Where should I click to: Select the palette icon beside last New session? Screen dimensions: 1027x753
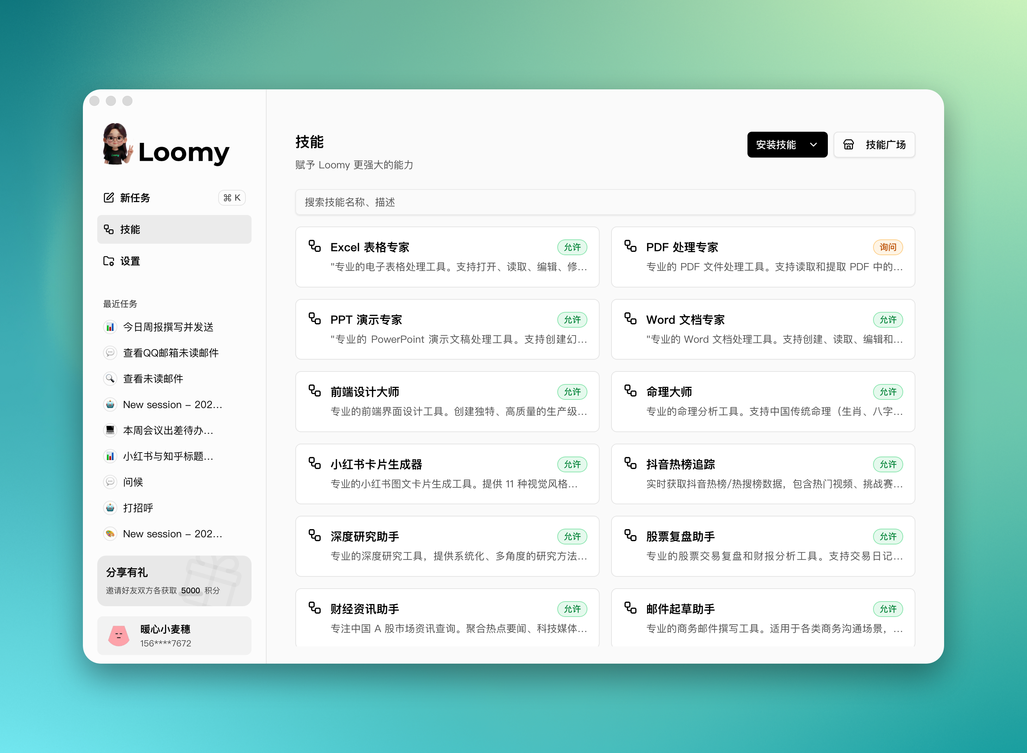(110, 533)
